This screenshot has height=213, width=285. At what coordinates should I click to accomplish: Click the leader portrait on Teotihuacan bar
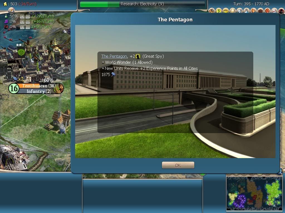tap(58, 88)
